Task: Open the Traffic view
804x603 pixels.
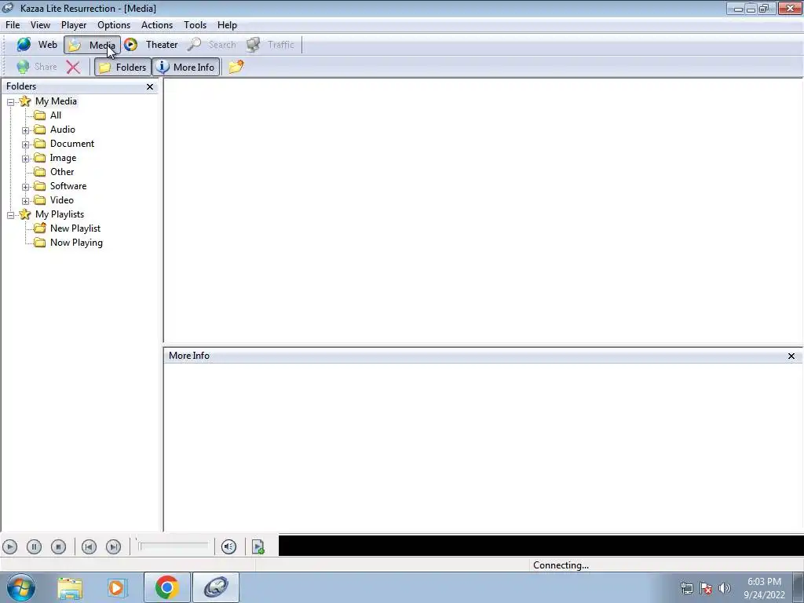Action: (271, 45)
